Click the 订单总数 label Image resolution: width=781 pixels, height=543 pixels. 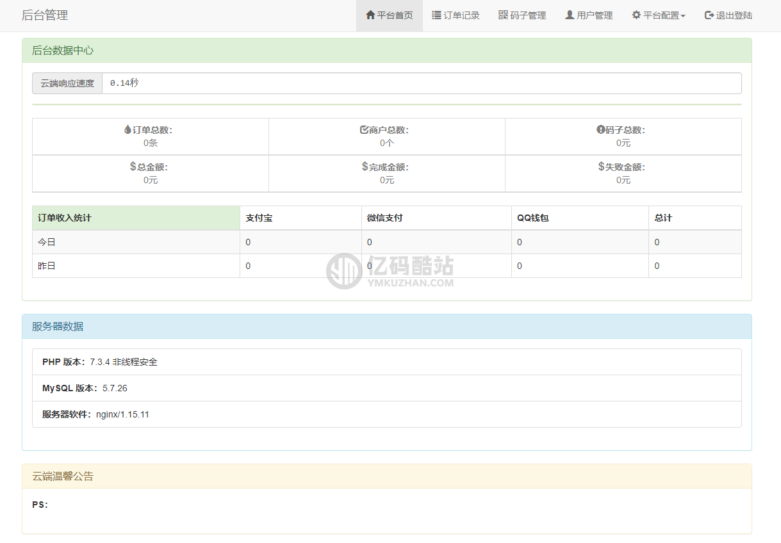[152, 130]
